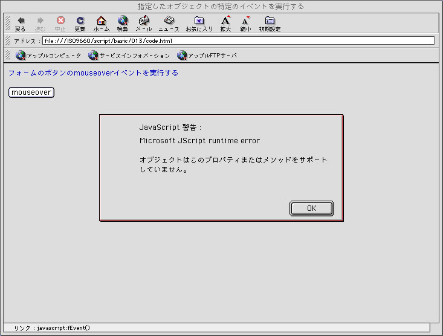
Task: Click the toolbar grip beside 戻る
Action: [8, 23]
